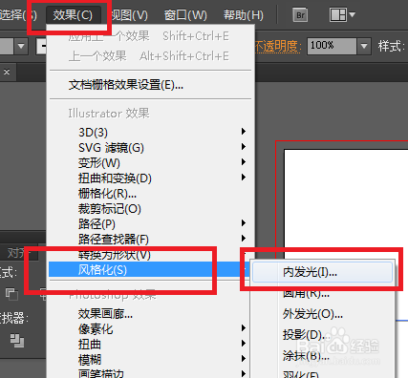Open the 窗口(W) menu

point(185,15)
